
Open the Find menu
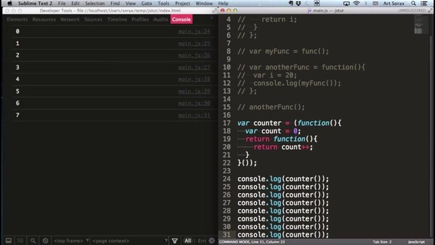pos(115,3)
